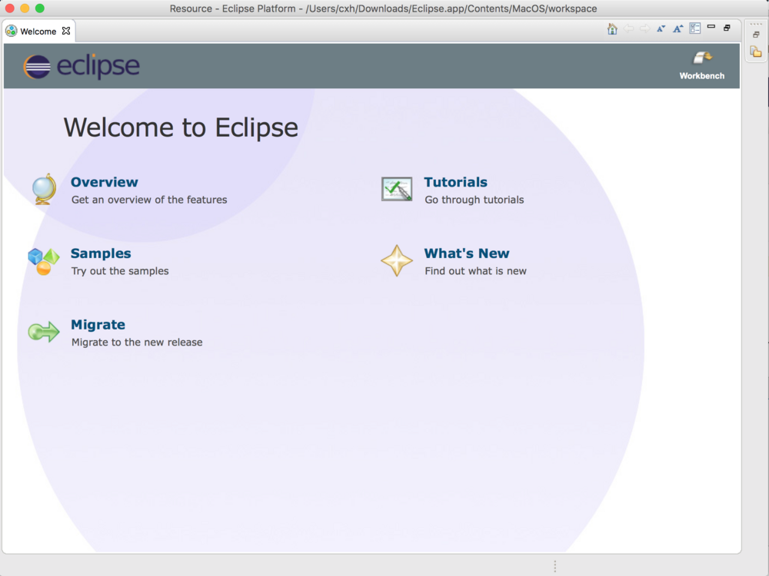Viewport: 769px width, 576px height.
Task: Click the Navigate back arrow
Action: 628,28
